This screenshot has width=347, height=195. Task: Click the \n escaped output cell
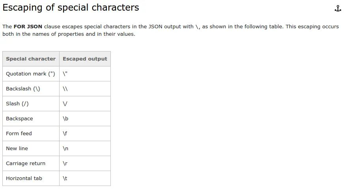(85, 149)
